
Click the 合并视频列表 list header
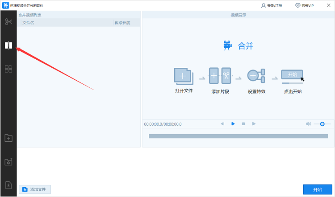pyautogui.click(x=29, y=15)
